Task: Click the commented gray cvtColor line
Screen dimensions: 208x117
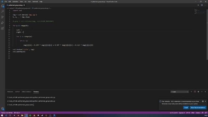Action: tap(33, 21)
